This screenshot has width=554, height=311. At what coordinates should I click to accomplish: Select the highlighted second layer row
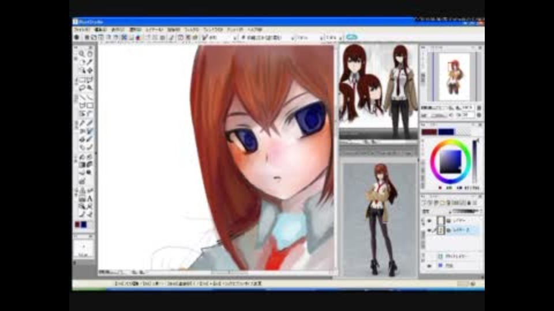(452, 230)
